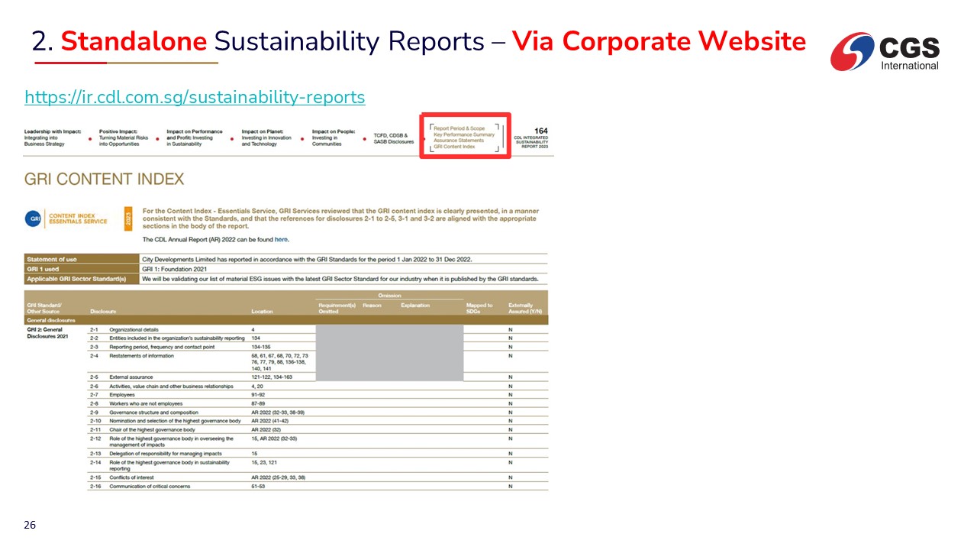Click the '2-1 Organizational details' disclosure row
This screenshot has height=550, width=977.
134,329
